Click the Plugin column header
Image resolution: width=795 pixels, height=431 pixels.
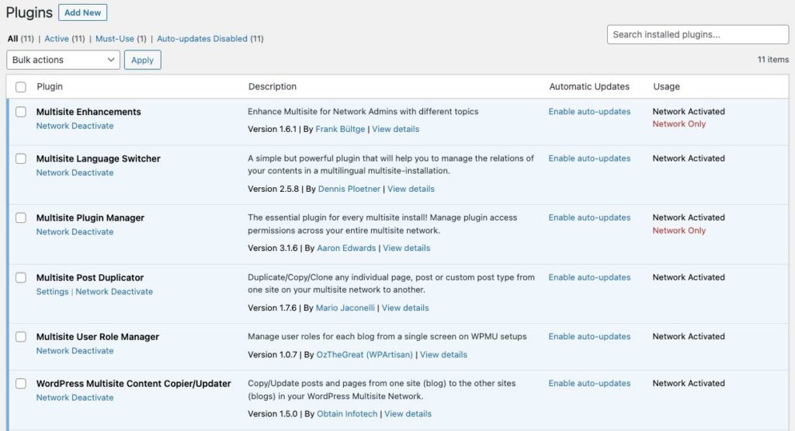click(x=50, y=87)
